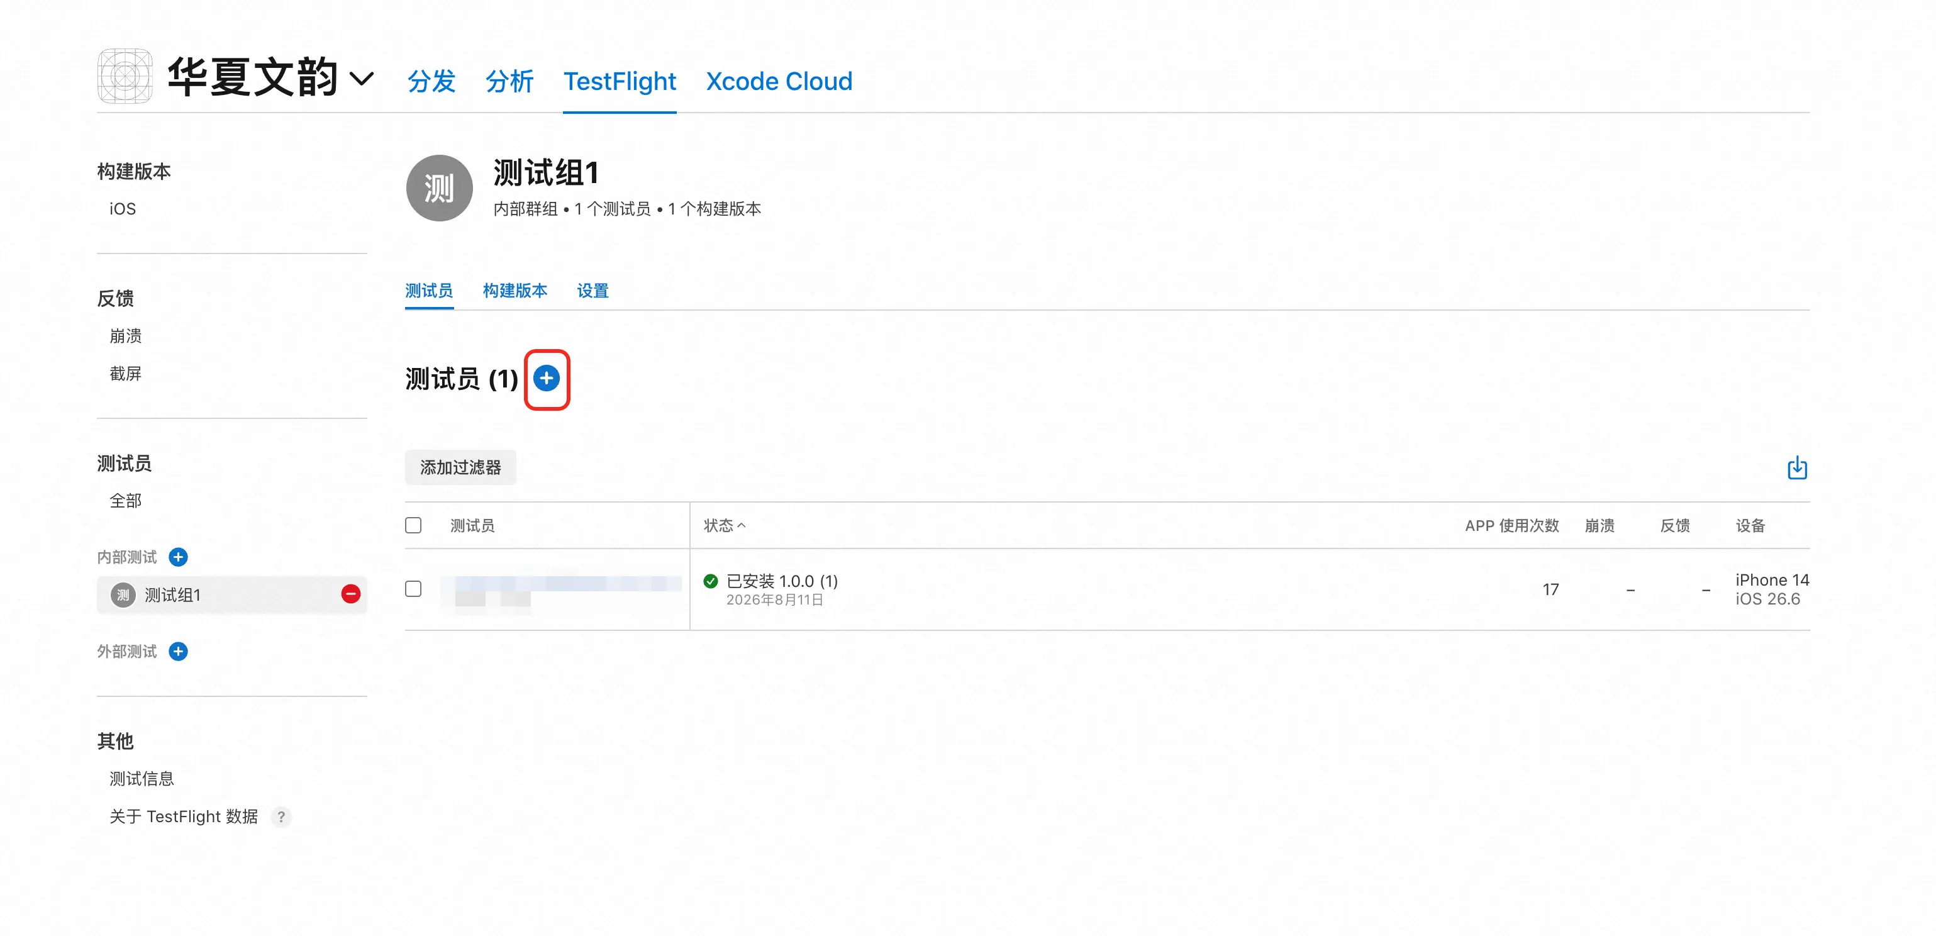The image size is (1936, 936).
Task: Click the 2026年8月11日 install date
Action: point(774,600)
